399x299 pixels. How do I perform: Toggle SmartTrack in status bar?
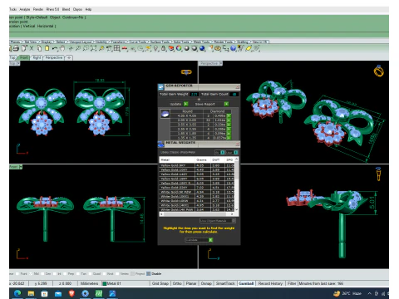225,283
